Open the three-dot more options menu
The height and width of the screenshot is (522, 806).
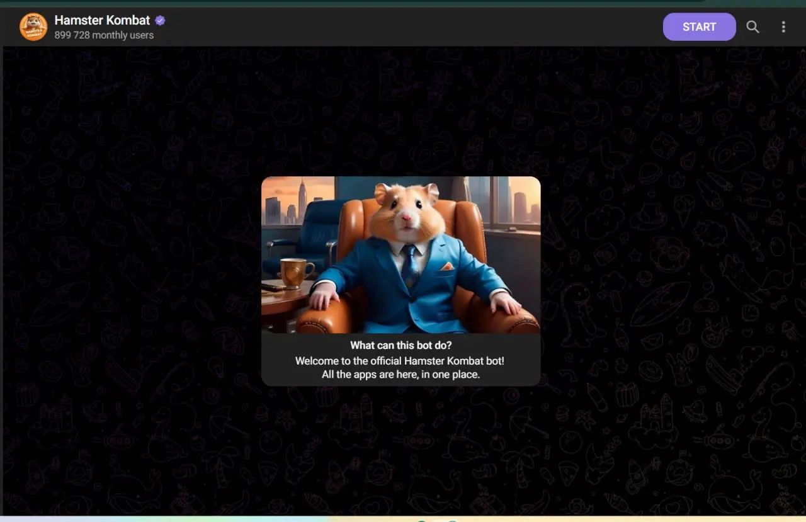pos(783,27)
